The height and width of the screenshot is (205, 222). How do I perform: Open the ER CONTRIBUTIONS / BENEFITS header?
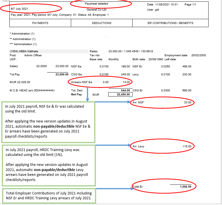[170, 23]
